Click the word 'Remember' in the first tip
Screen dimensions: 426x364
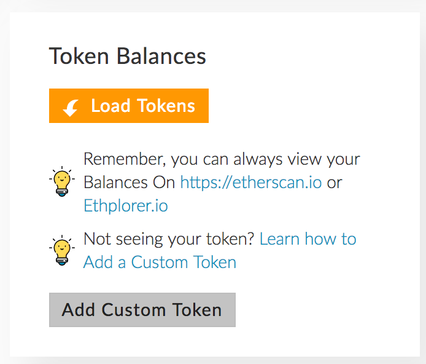click(122, 160)
